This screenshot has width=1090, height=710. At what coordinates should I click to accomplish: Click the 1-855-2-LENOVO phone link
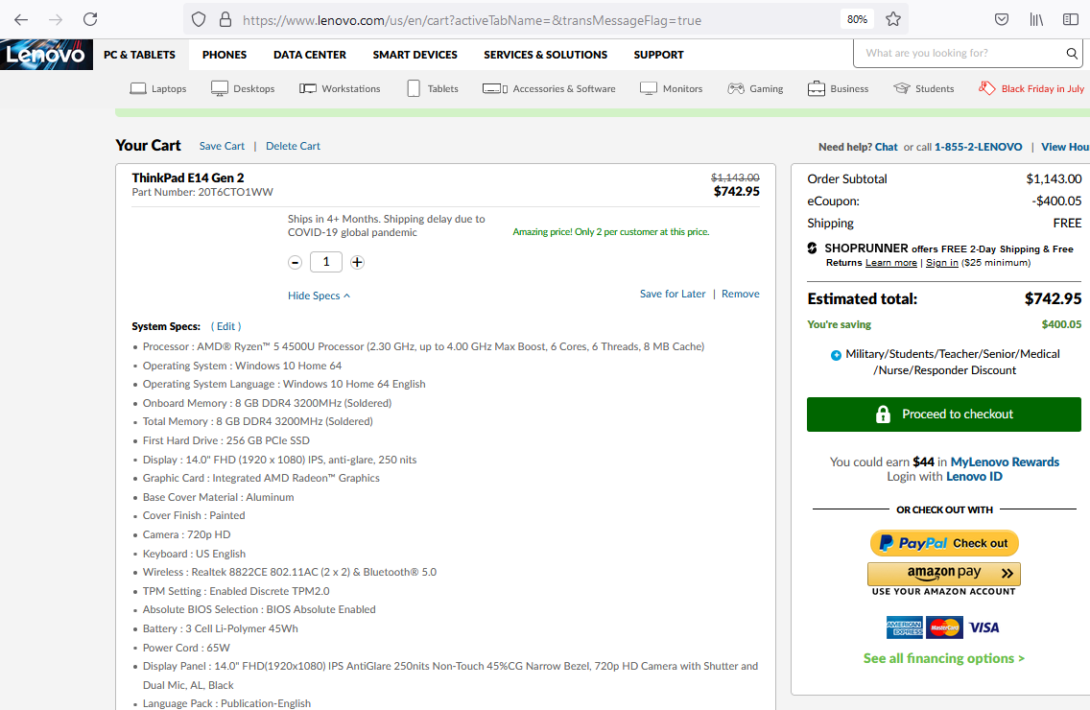pyautogui.click(x=978, y=147)
